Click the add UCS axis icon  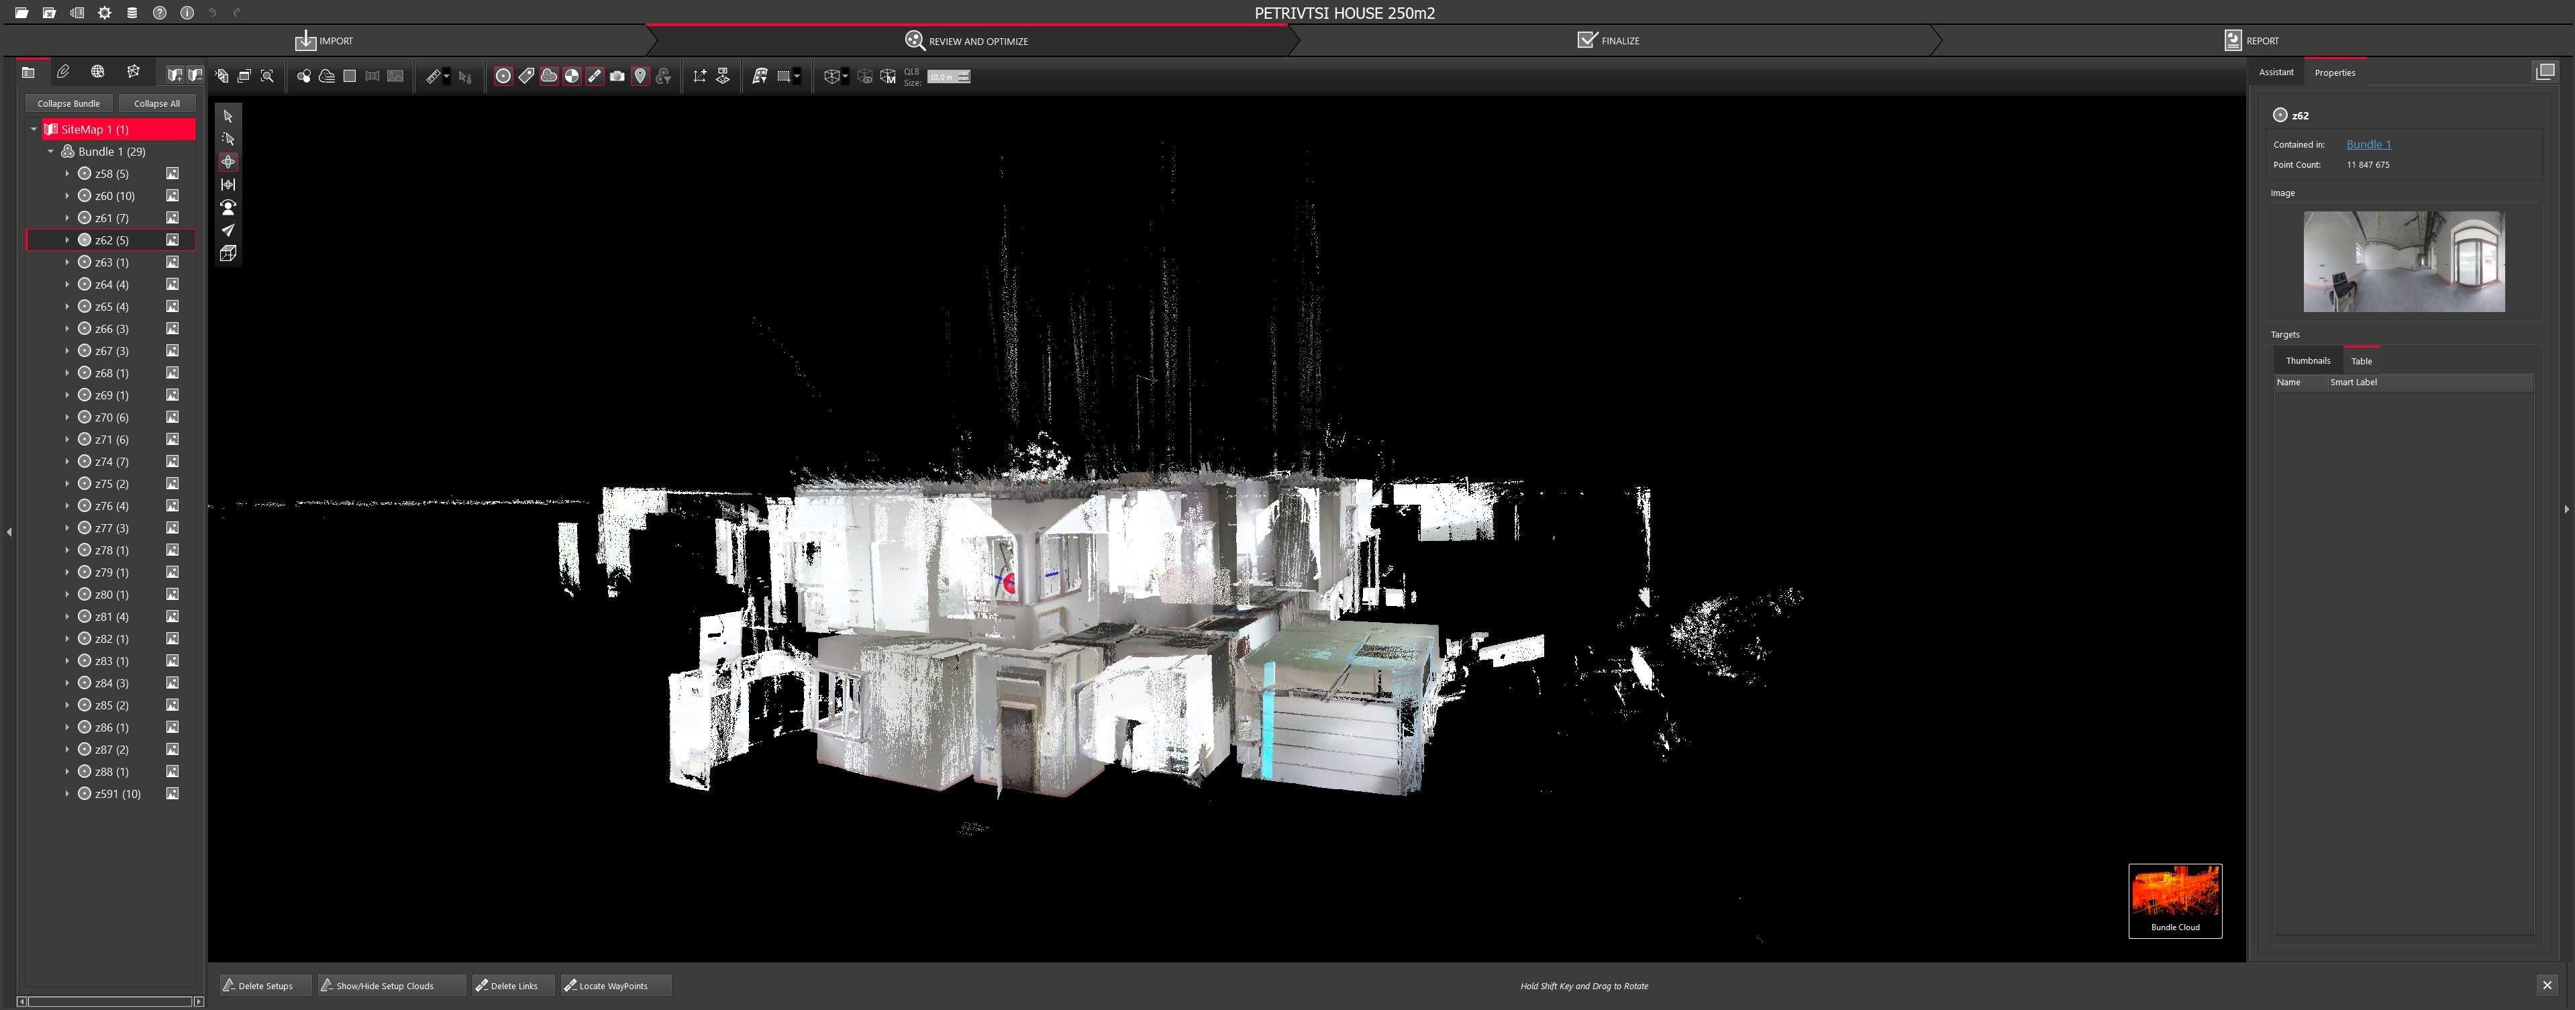click(x=700, y=76)
